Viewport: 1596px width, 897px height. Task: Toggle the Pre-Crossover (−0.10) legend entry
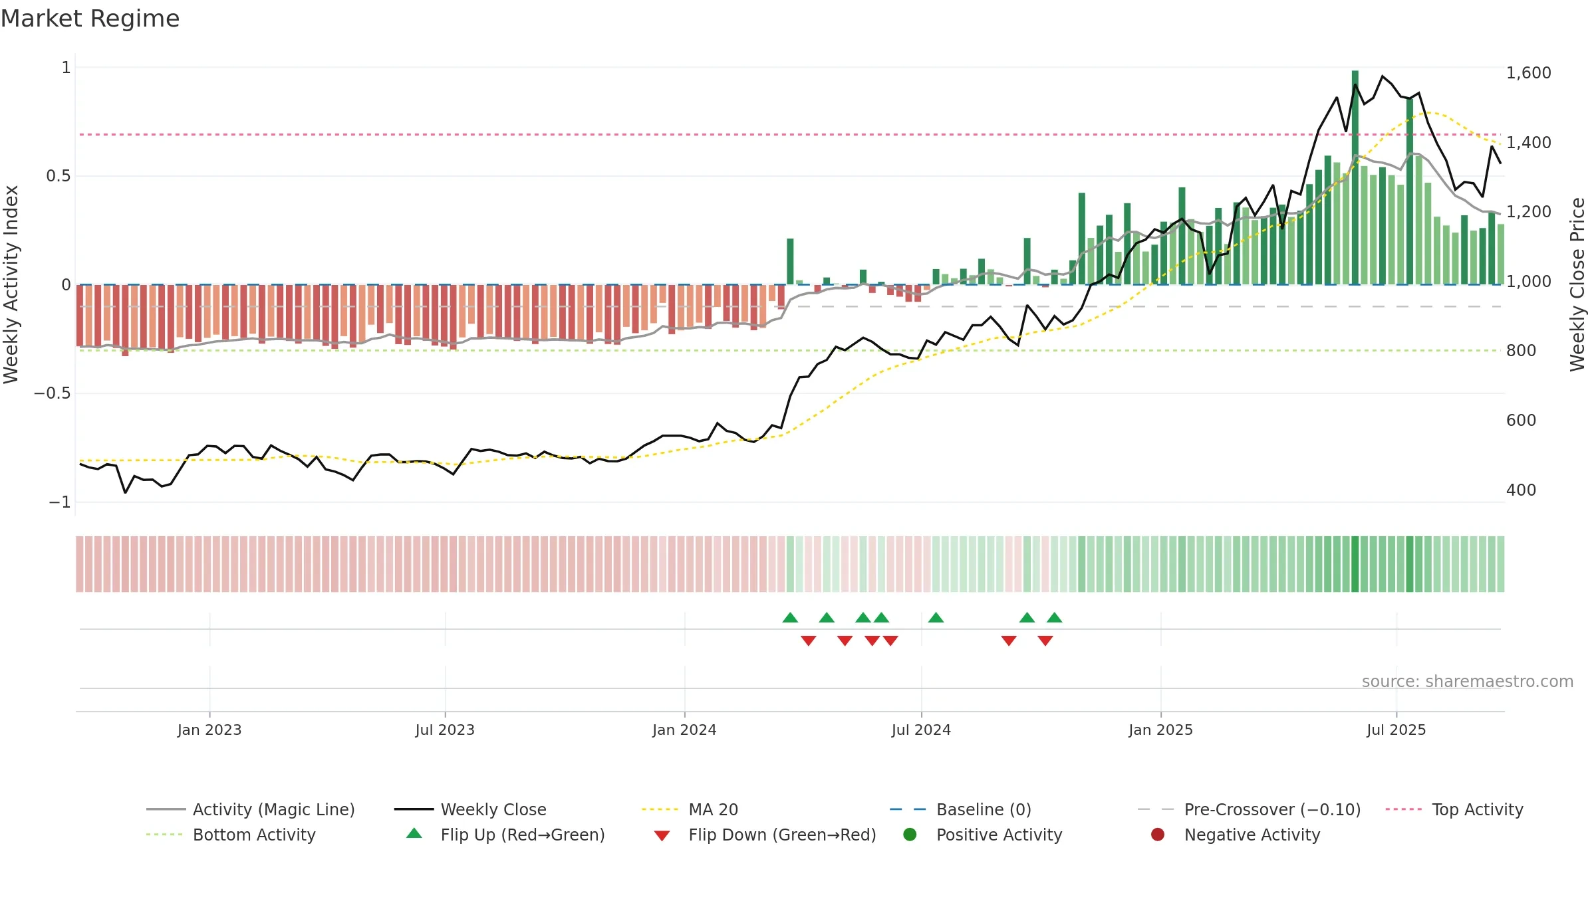1249,809
